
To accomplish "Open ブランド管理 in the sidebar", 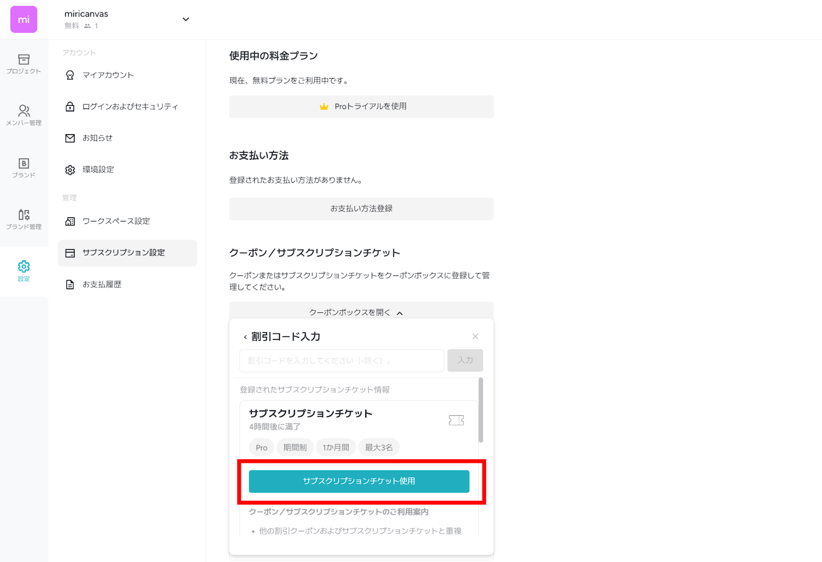I will coord(24,219).
